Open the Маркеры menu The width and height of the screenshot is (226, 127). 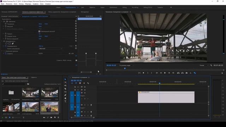pos(28,4)
